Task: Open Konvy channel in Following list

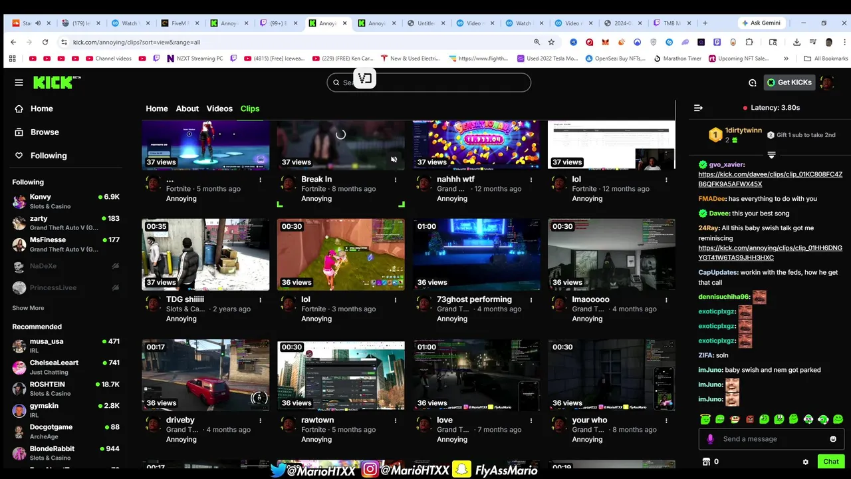Action: click(65, 201)
